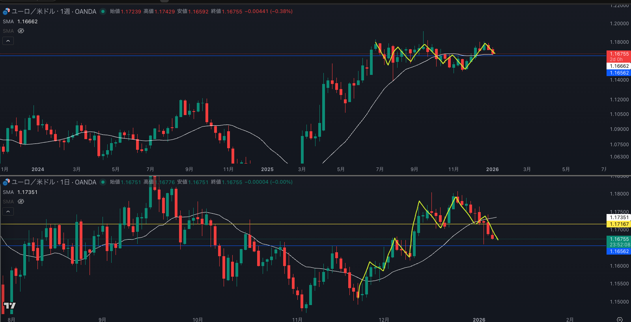Click the TradingView logo in the lower chart
The height and width of the screenshot is (322, 631).
[9, 305]
